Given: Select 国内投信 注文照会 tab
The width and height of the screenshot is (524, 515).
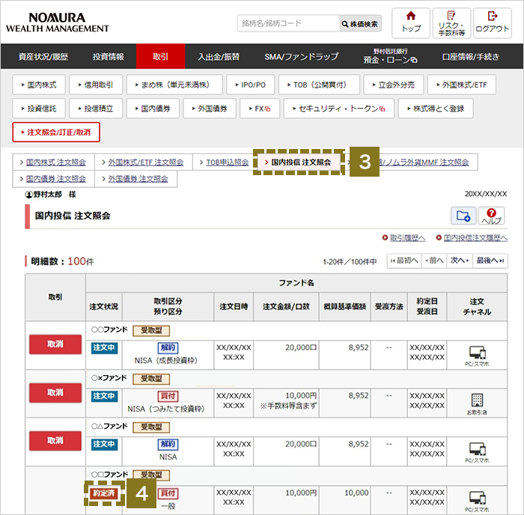Looking at the screenshot, I should click(299, 162).
